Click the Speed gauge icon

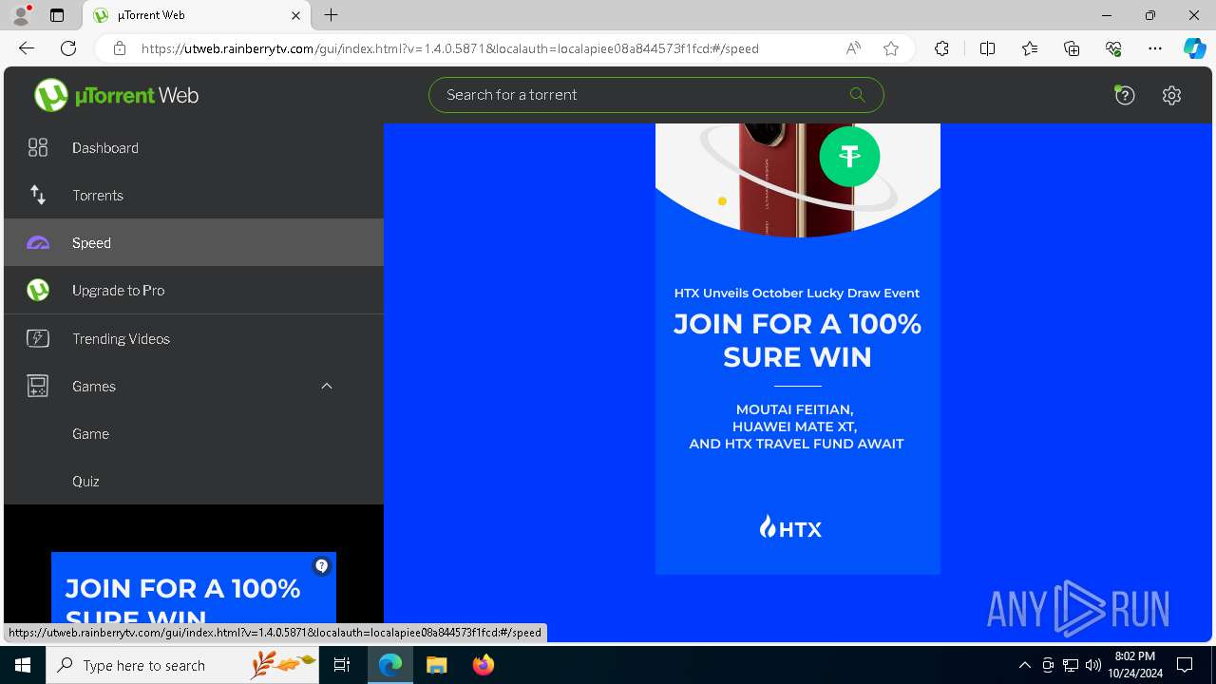[x=38, y=243]
